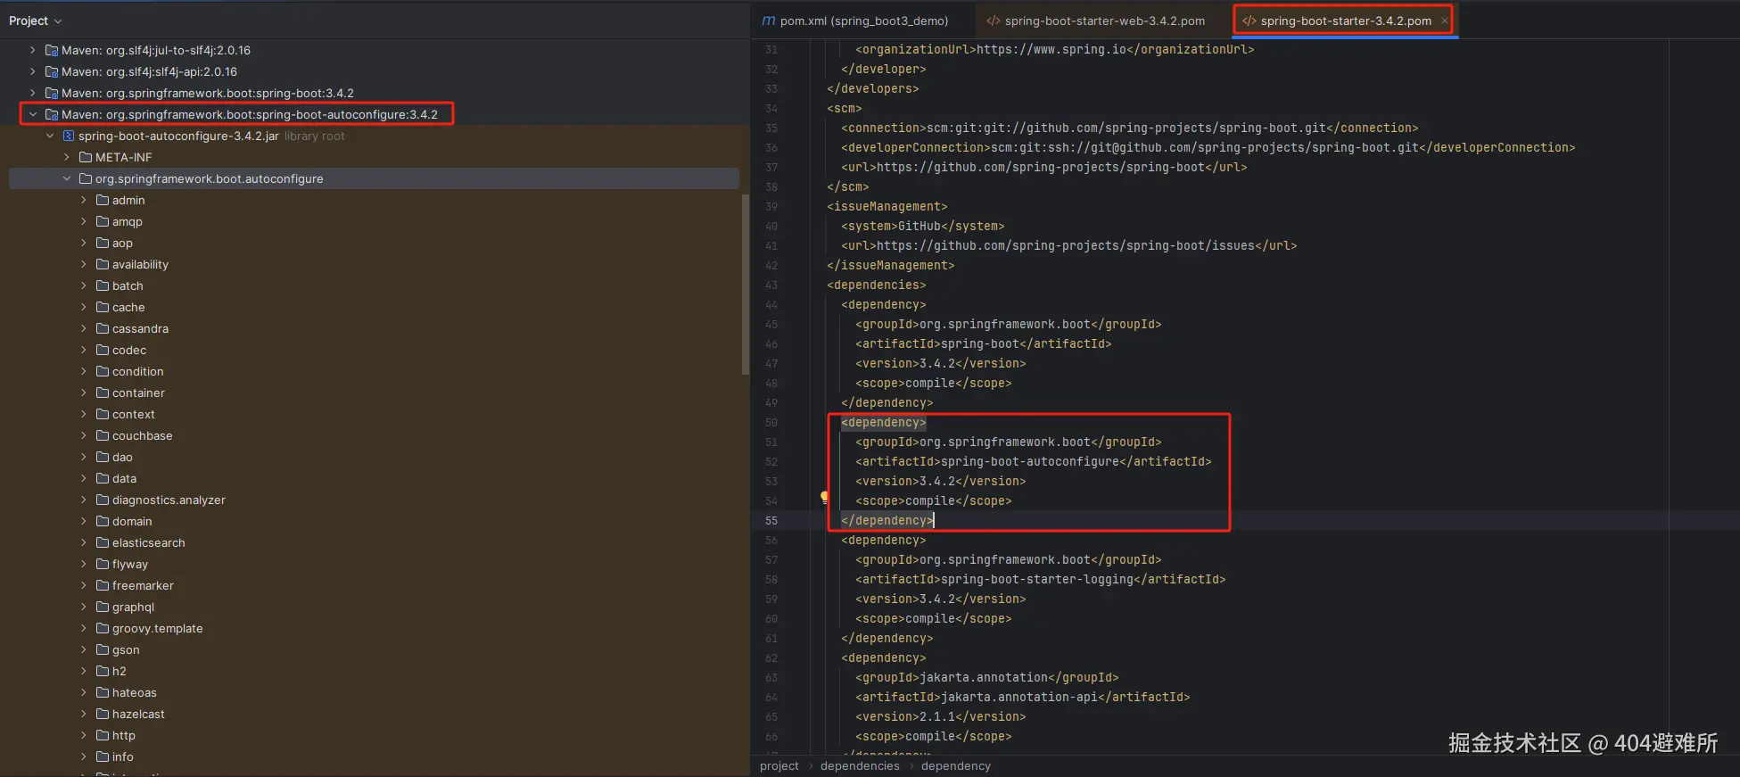1740x777 pixels.
Task: Click the cassandra folder icon
Action: 103,328
